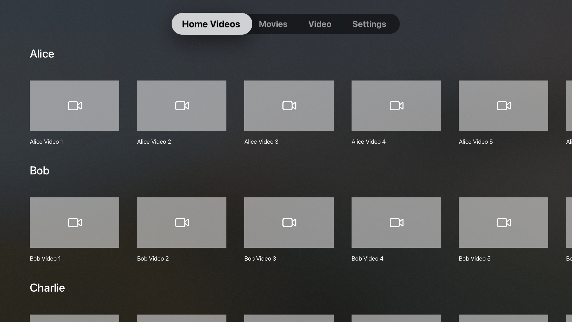This screenshot has height=322, width=572.
Task: Click the Alice Video 1 title label
Action: (x=46, y=142)
